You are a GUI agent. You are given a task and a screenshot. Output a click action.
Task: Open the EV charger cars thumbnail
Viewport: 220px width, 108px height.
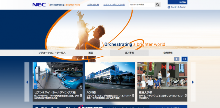[58, 76]
